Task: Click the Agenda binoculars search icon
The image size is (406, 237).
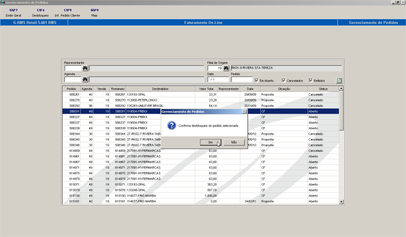Action: (85, 79)
